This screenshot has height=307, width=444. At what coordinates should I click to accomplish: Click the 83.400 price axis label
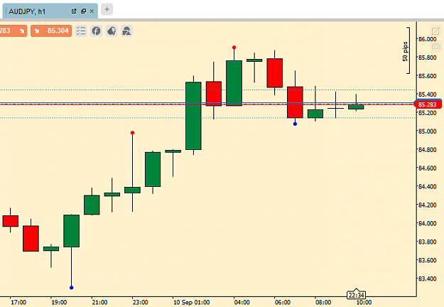tap(427, 279)
